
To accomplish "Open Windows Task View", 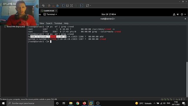I will (x=64, y=103).
